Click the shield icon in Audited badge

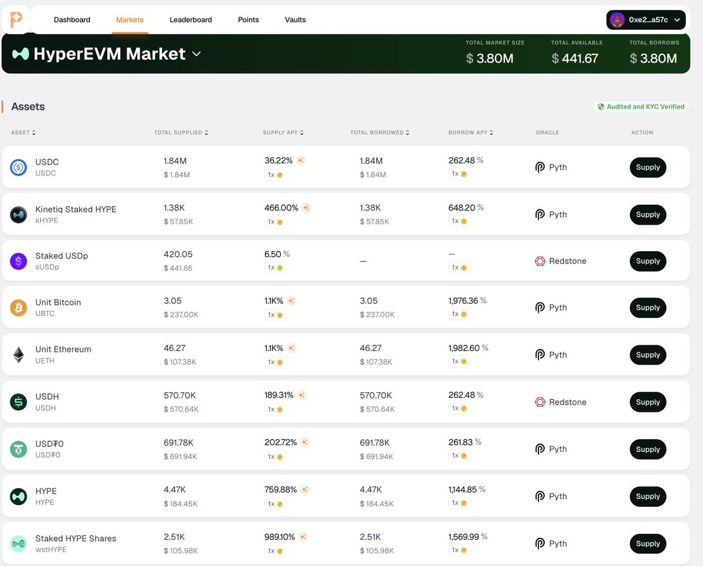point(600,107)
